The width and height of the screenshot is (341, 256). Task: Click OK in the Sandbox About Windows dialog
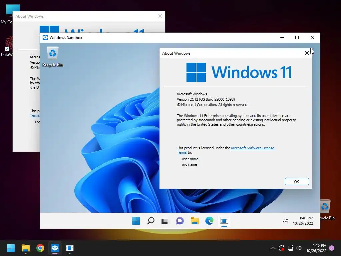[x=297, y=182]
